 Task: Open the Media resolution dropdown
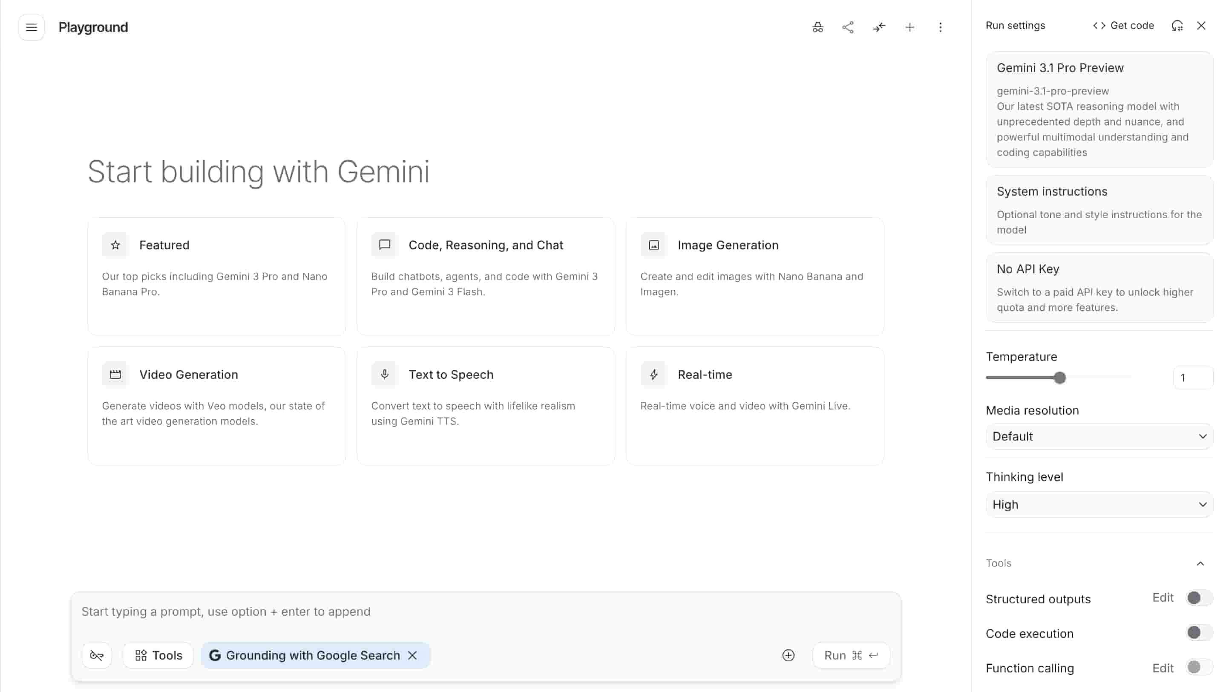(1099, 436)
